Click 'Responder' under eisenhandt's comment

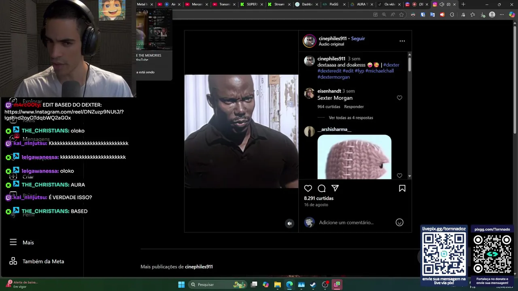tap(354, 107)
